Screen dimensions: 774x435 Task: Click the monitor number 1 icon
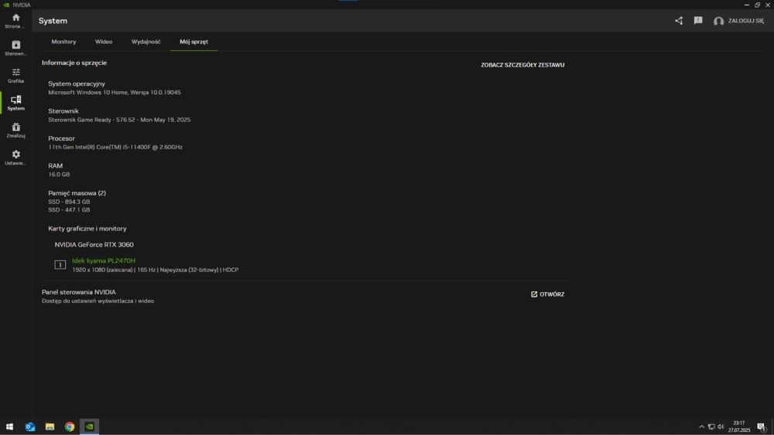[60, 265]
